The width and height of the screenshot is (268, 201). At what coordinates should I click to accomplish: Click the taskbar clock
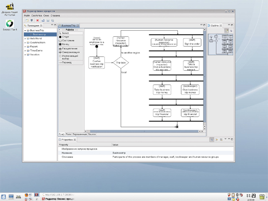coord(251,196)
